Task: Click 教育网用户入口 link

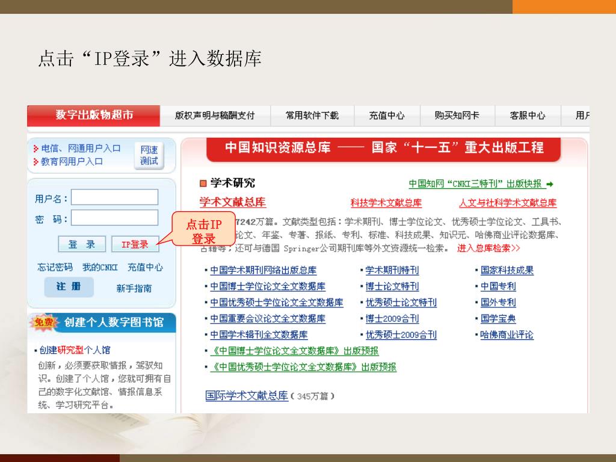Action: [72, 161]
